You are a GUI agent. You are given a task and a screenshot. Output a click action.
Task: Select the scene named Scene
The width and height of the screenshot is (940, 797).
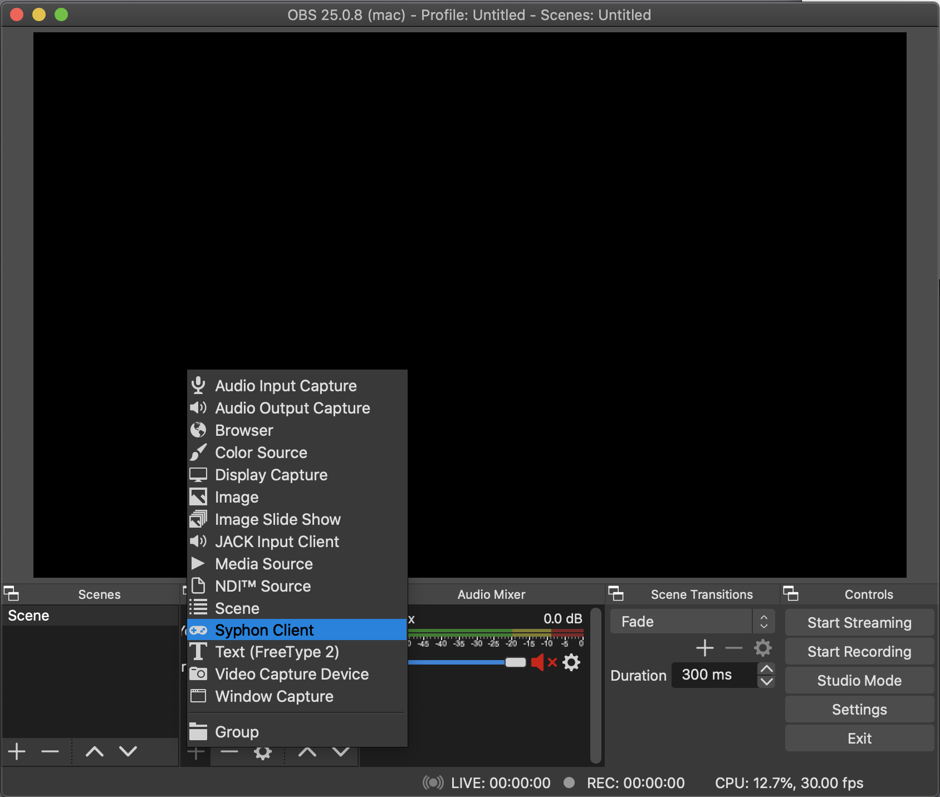pos(90,616)
